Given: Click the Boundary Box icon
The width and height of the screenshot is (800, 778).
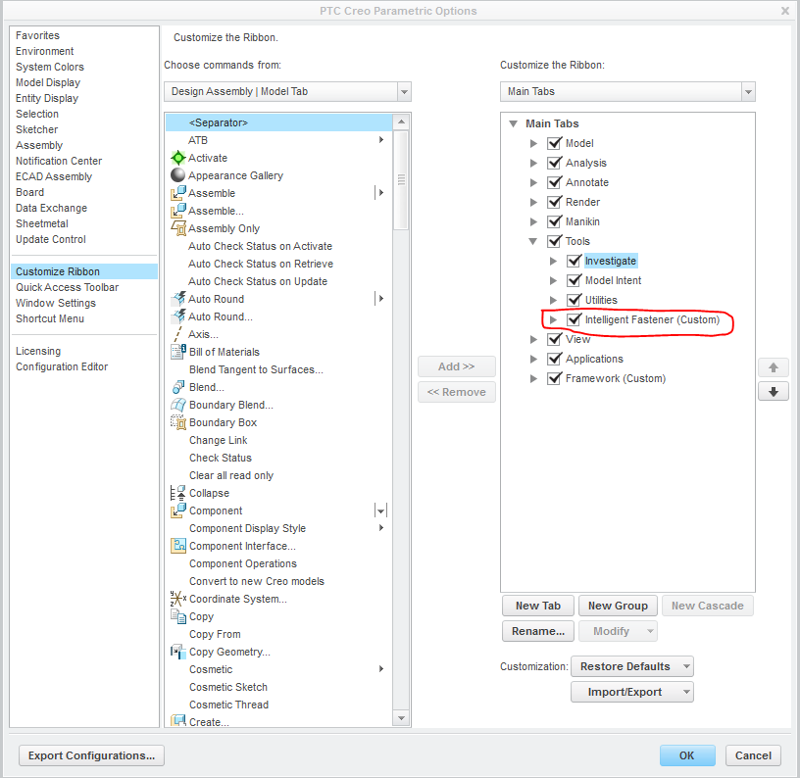Looking at the screenshot, I should (x=178, y=422).
